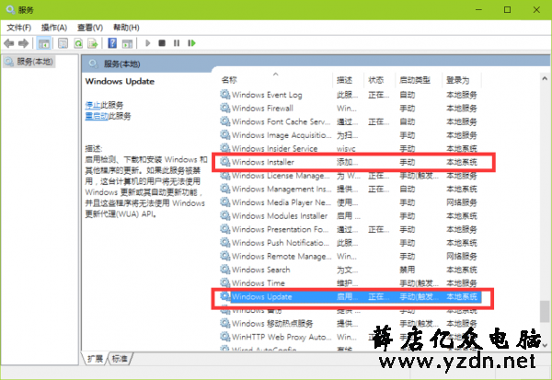Screen dimensions: 552x380
Task: Select the Windows Search service row
Action: click(349, 270)
